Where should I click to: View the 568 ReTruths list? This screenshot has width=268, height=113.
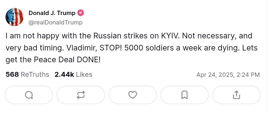(x=27, y=74)
